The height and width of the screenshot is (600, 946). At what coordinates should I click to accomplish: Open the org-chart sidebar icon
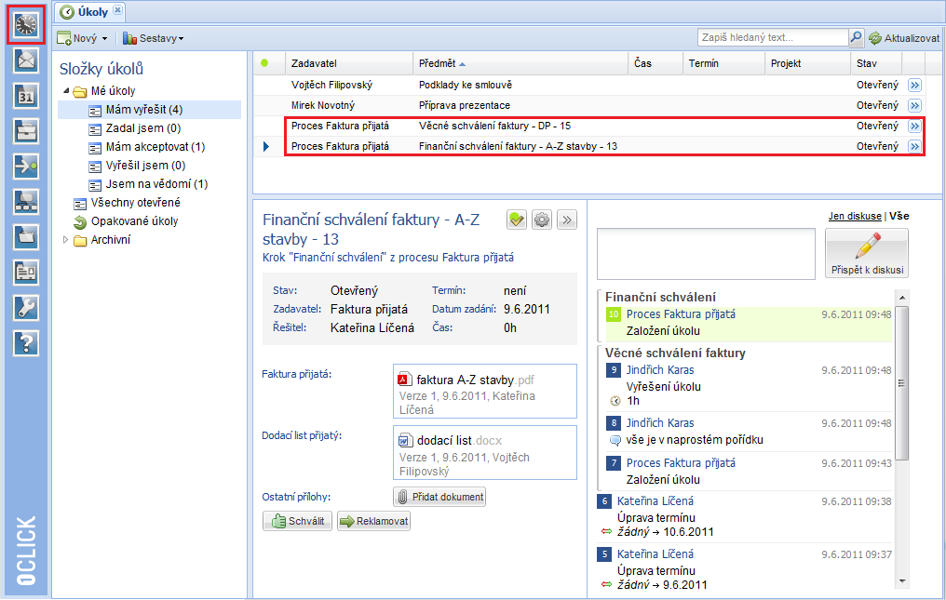coord(26,202)
